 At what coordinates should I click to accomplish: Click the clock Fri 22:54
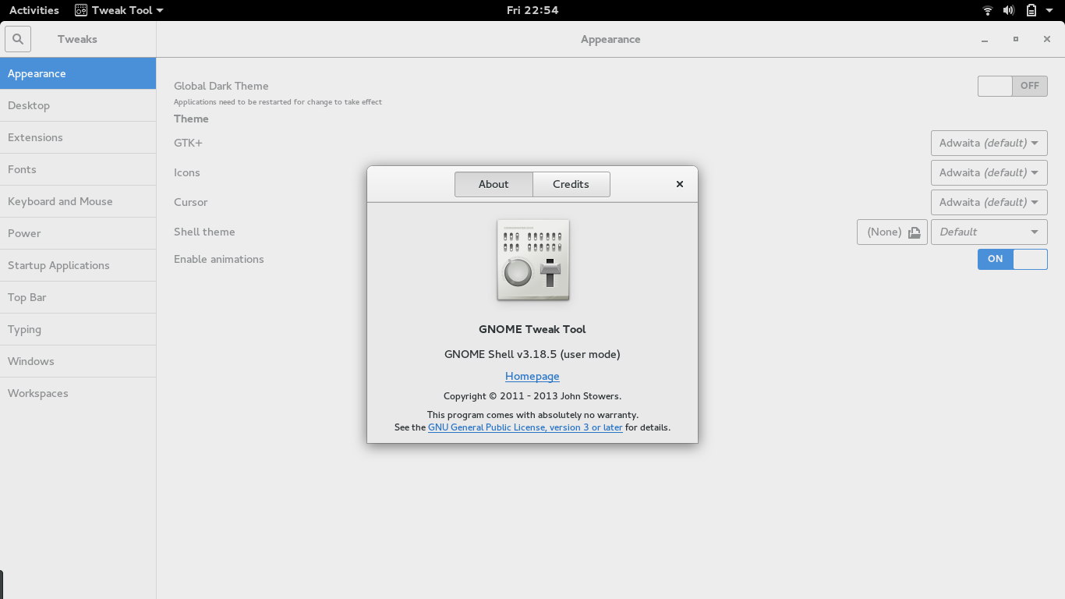(532, 10)
